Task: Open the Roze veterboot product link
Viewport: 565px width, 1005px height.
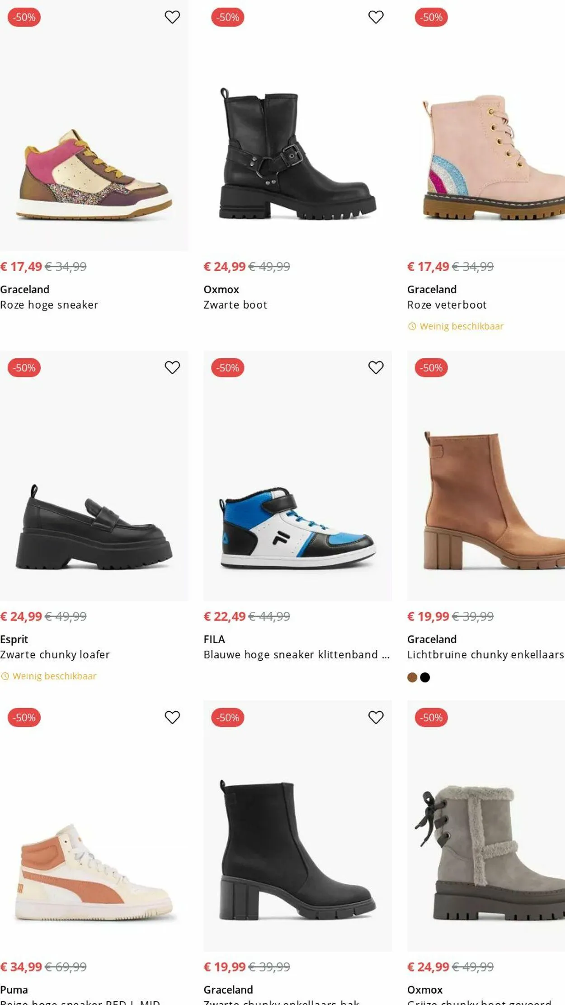Action: pos(447,305)
